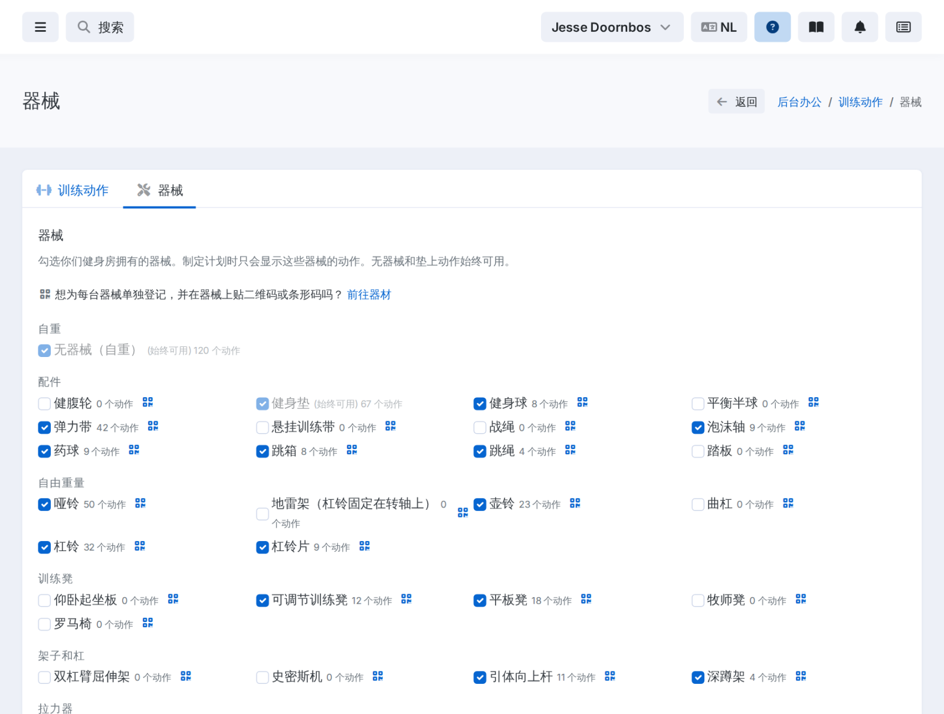Open the notifications bell
This screenshot has height=714, width=944.
click(x=860, y=27)
